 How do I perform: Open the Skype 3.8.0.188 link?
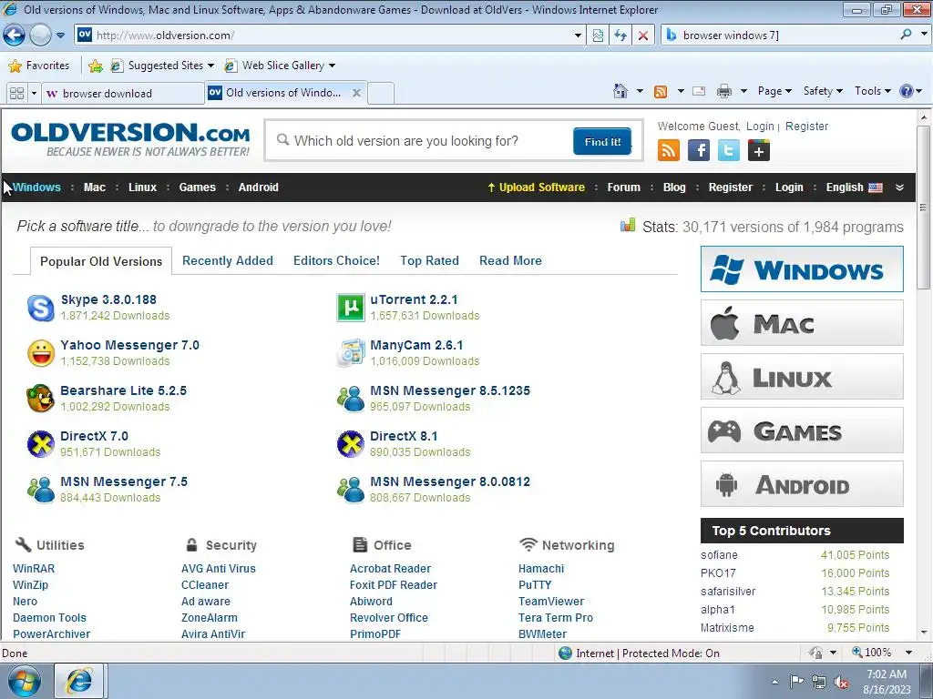109,299
